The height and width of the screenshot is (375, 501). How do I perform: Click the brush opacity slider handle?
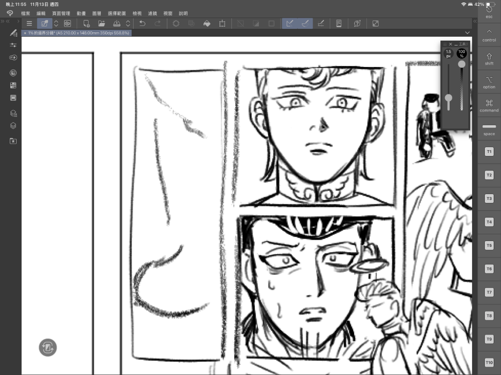pyautogui.click(x=461, y=64)
